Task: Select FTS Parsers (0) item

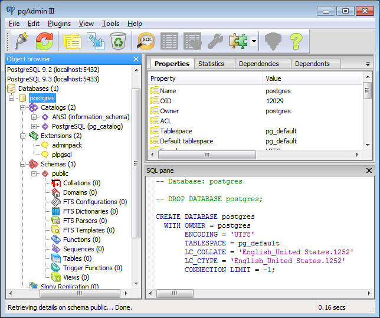Action: 85,221
